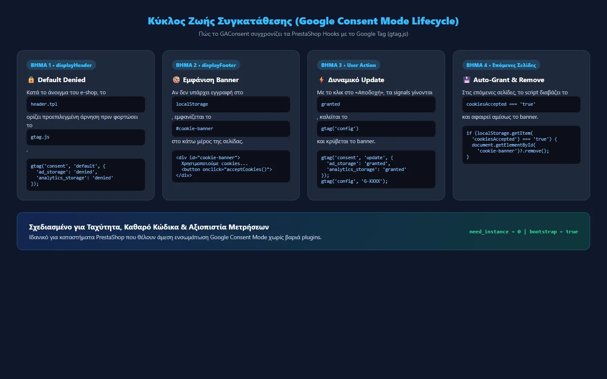Image resolution: width=607 pixels, height=379 pixels.
Task: Click the text 'και κρύβεται το banner.'
Action: [x=346, y=141]
